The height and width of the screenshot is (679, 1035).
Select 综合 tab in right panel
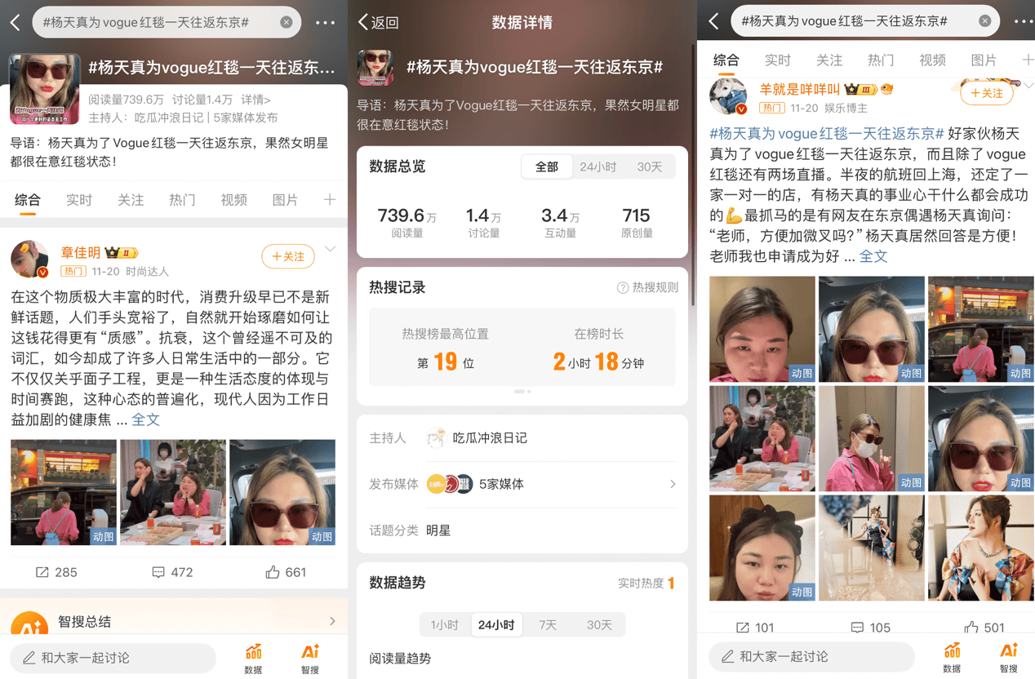pyautogui.click(x=726, y=60)
